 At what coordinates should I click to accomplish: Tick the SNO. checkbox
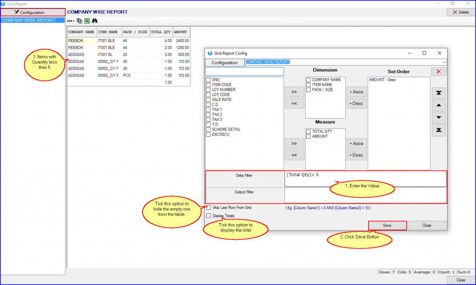click(208, 80)
